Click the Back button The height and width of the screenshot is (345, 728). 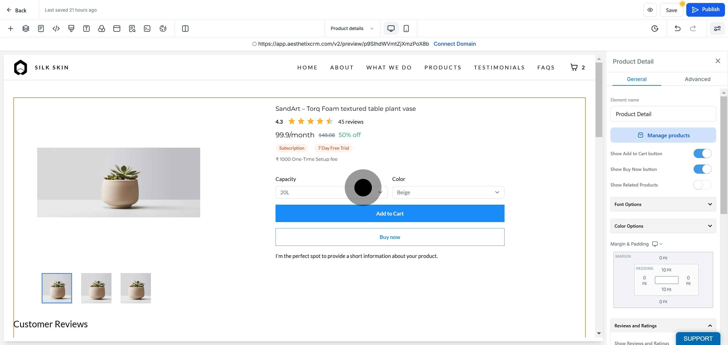17,10
